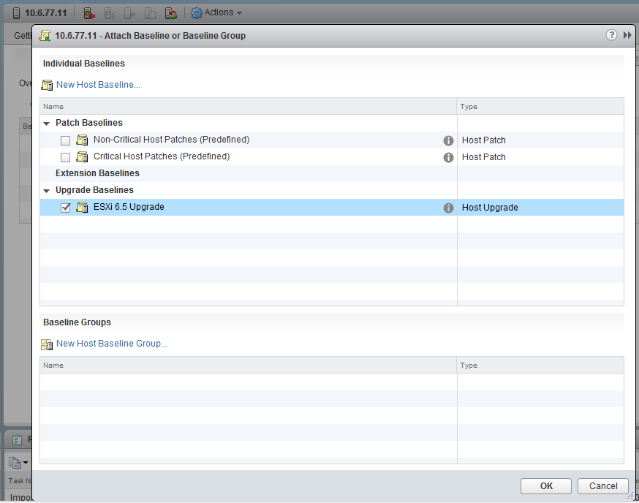
Task: Sort individual baselines by Type column
Action: tap(540, 107)
